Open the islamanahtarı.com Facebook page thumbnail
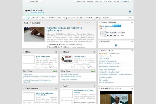This screenshot has height=104, width=156. coord(103,34)
